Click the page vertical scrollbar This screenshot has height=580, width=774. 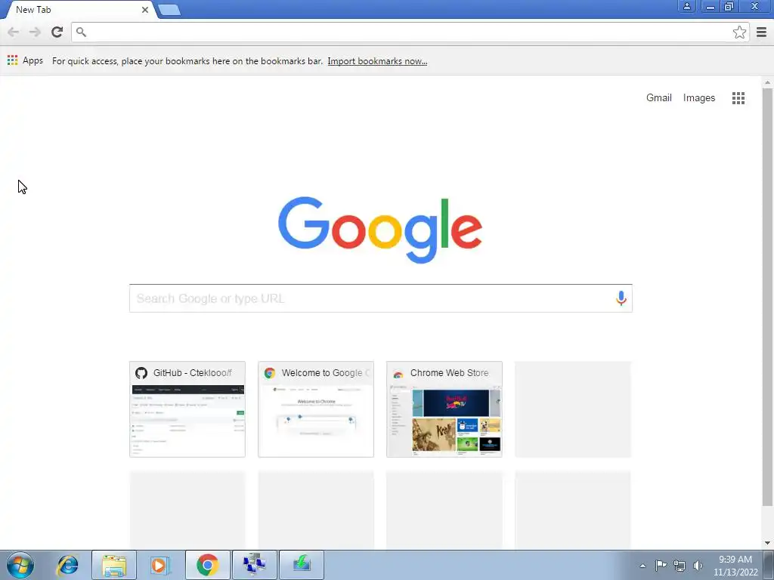click(767, 297)
